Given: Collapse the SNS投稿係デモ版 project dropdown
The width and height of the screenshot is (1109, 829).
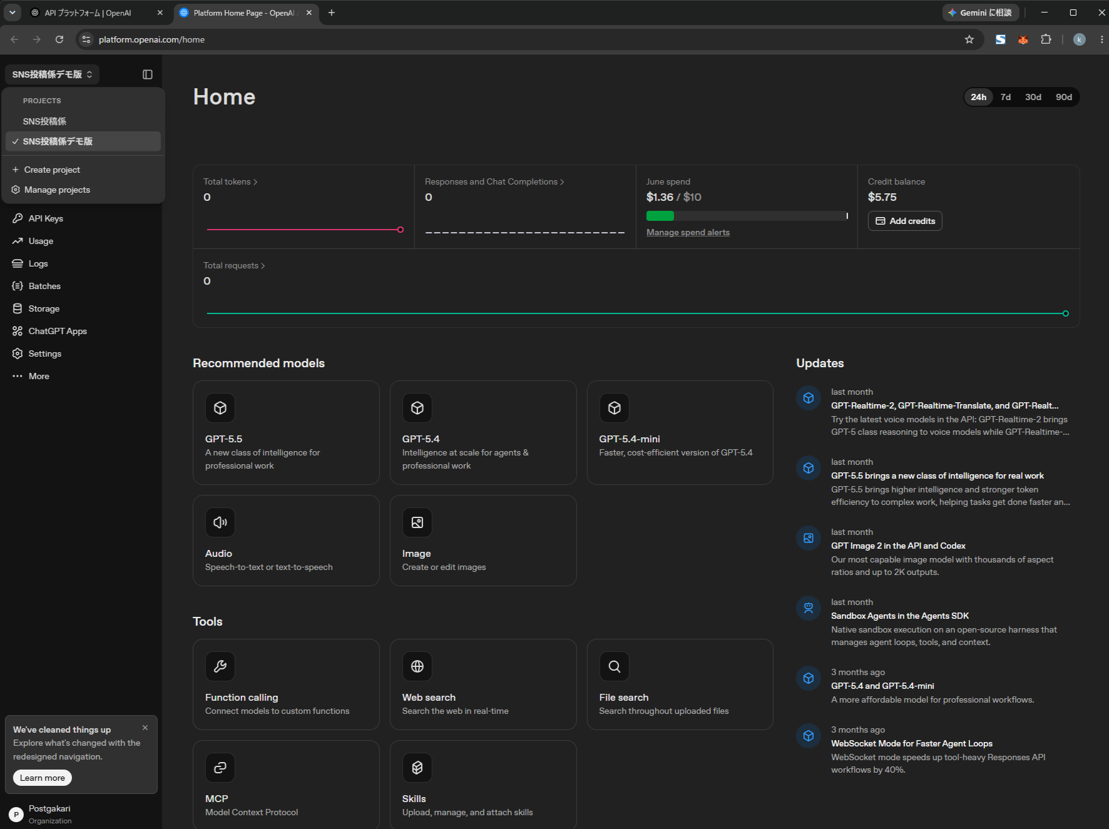Looking at the screenshot, I should 52,74.
